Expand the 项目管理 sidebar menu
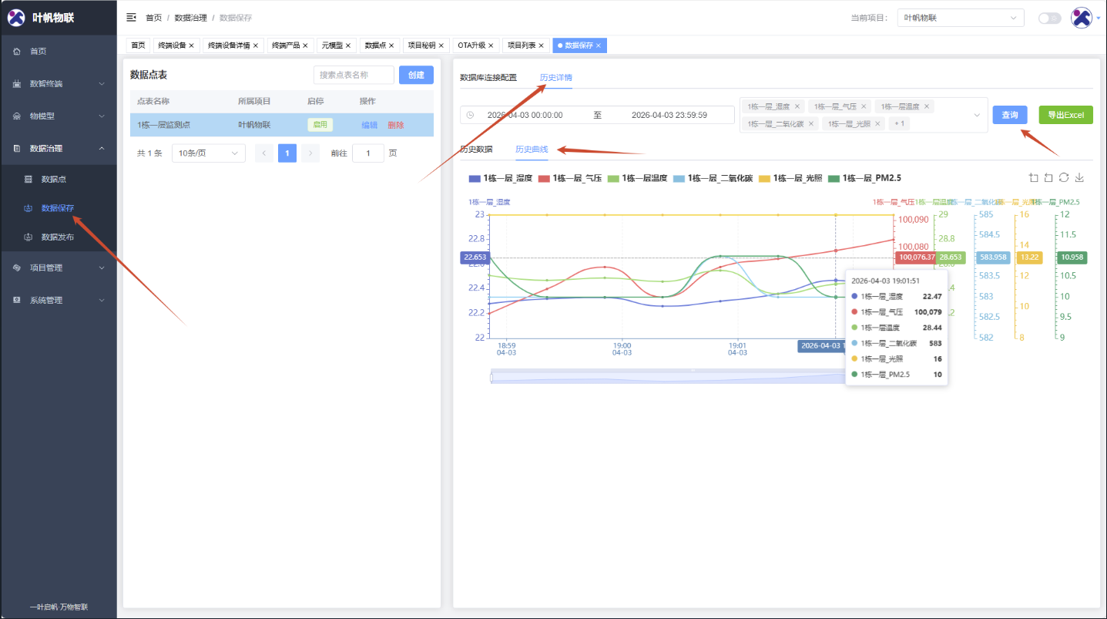Screen dimensions: 1107x619 click(59, 268)
